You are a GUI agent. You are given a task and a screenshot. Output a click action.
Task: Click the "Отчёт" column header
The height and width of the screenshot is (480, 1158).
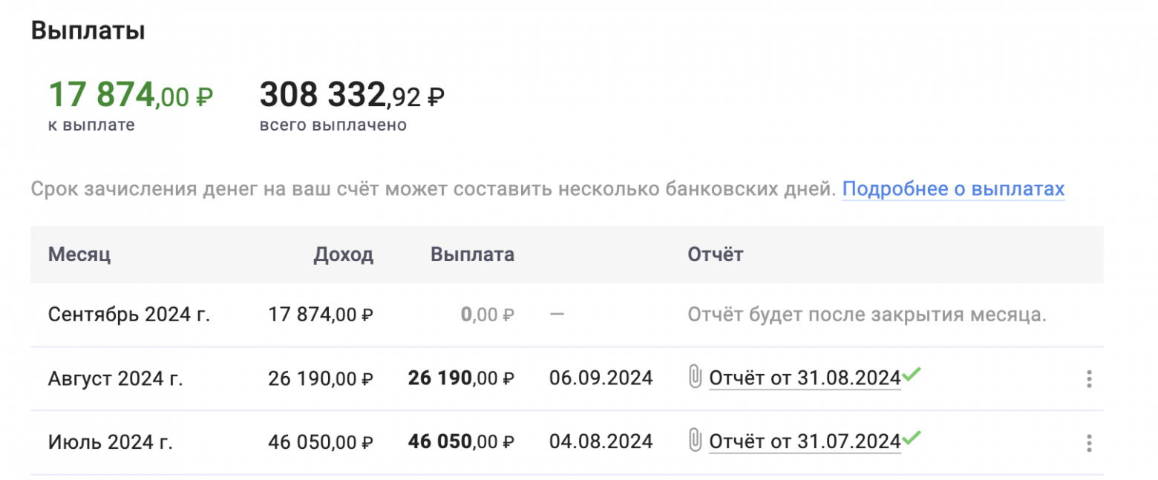(715, 255)
